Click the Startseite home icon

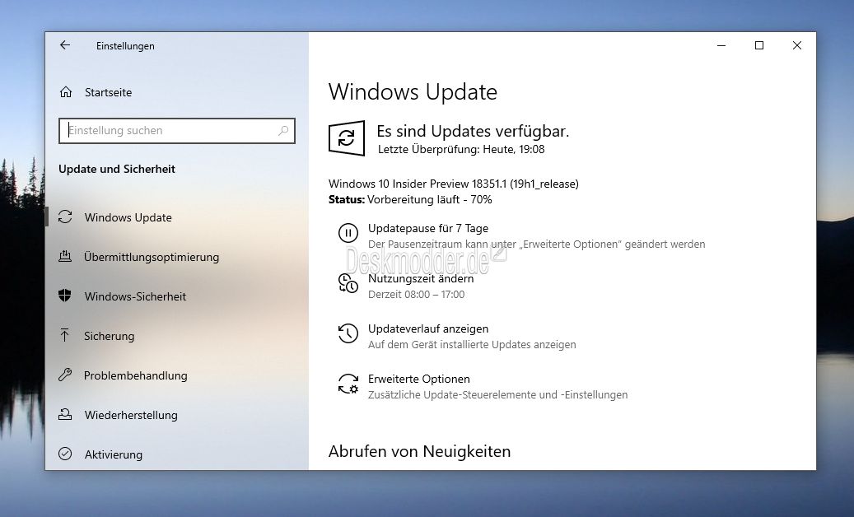[x=66, y=92]
